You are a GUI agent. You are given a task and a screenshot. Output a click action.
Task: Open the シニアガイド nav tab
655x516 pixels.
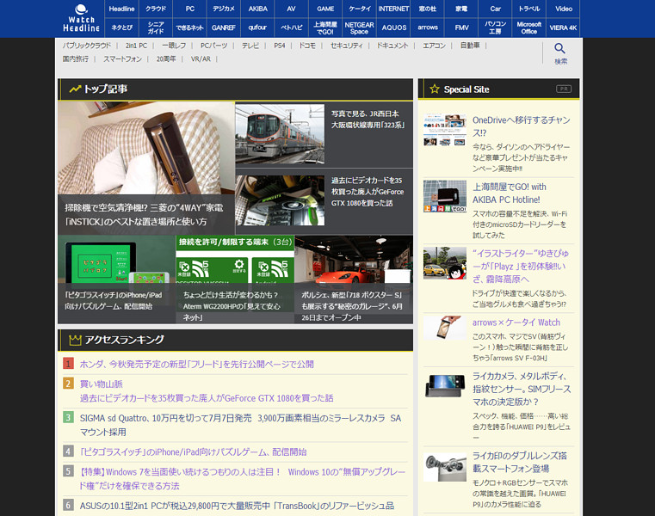pyautogui.click(x=156, y=28)
